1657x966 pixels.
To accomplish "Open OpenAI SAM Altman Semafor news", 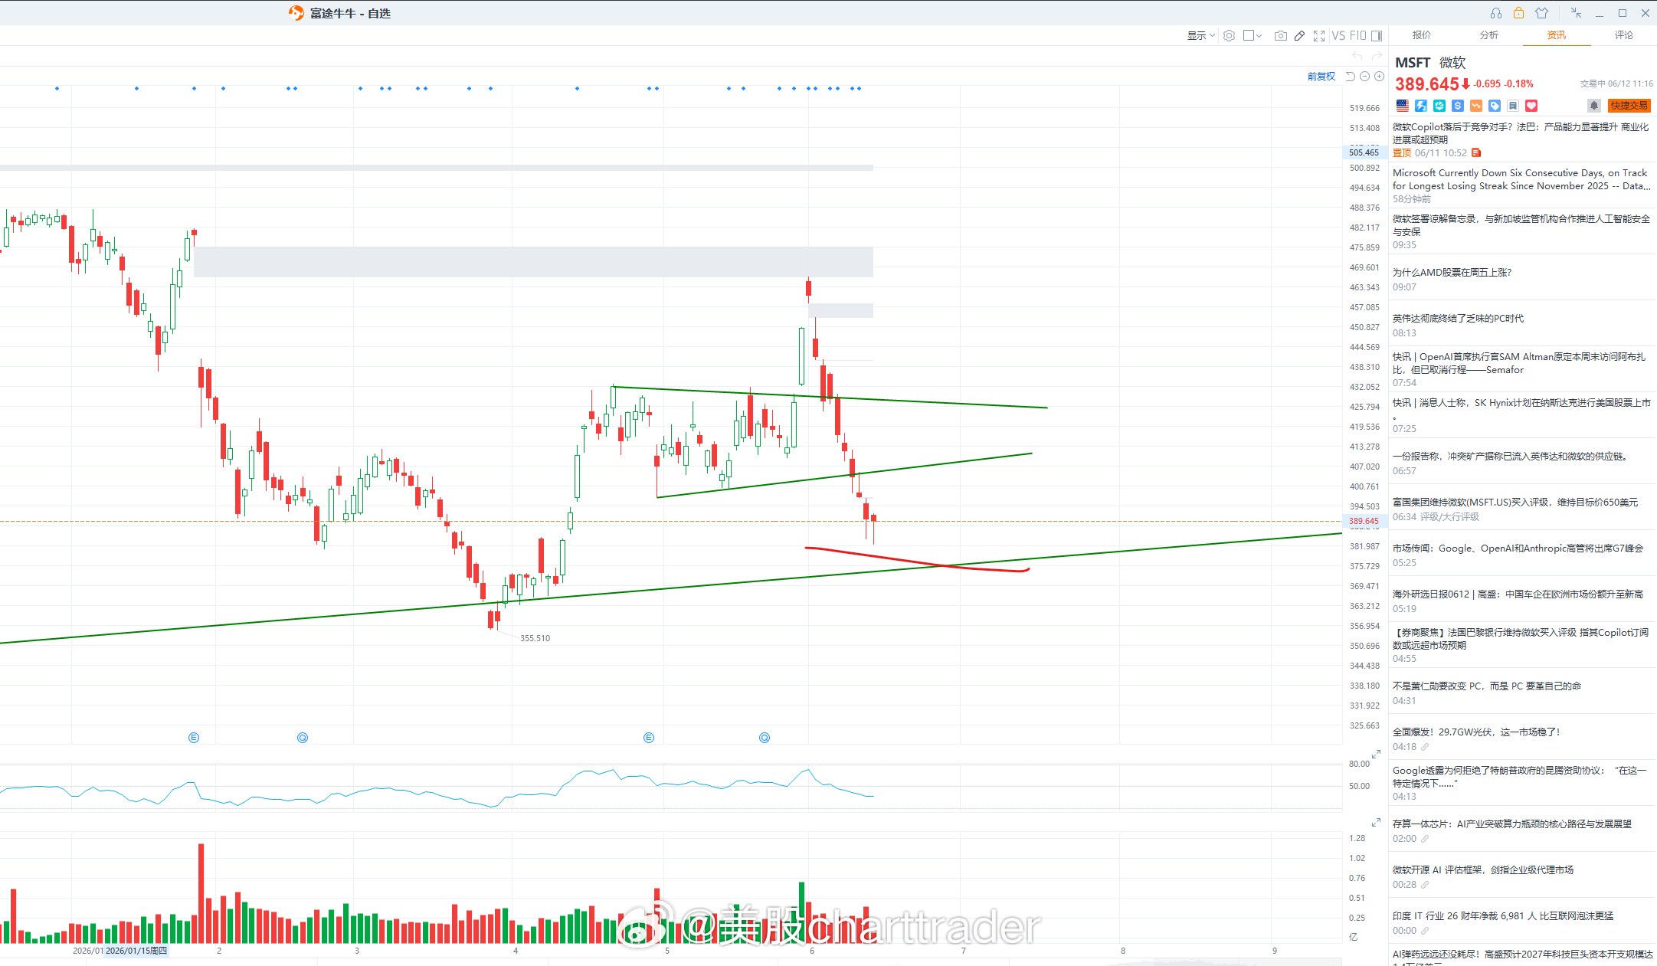I will [x=1519, y=363].
